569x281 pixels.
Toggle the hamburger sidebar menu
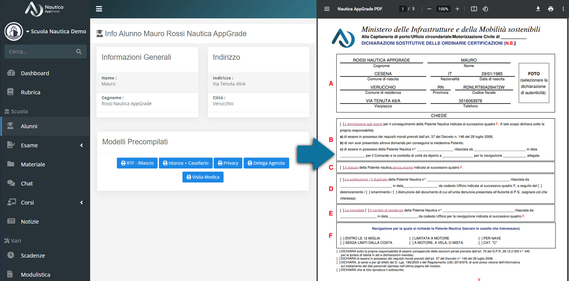tap(99, 9)
